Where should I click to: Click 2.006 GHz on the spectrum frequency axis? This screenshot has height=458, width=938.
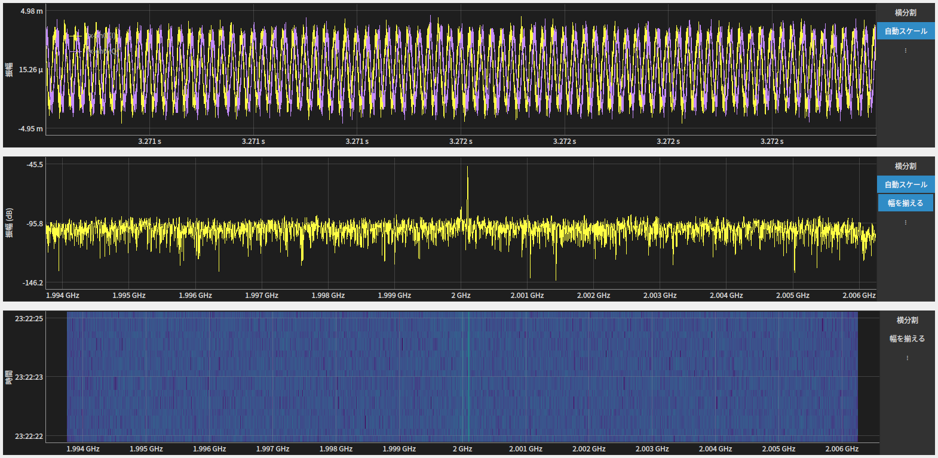tap(859, 296)
